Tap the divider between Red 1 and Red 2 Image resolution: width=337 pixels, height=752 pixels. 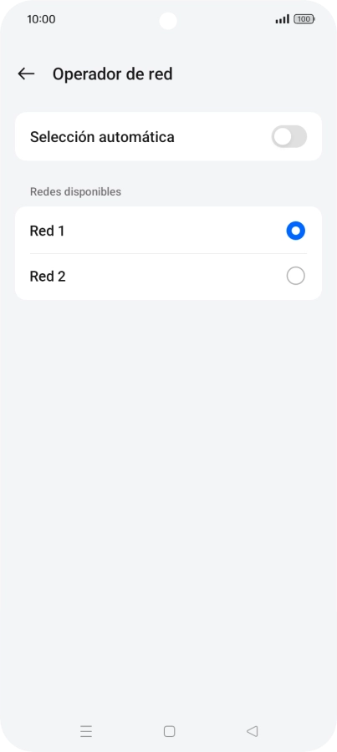(169, 253)
